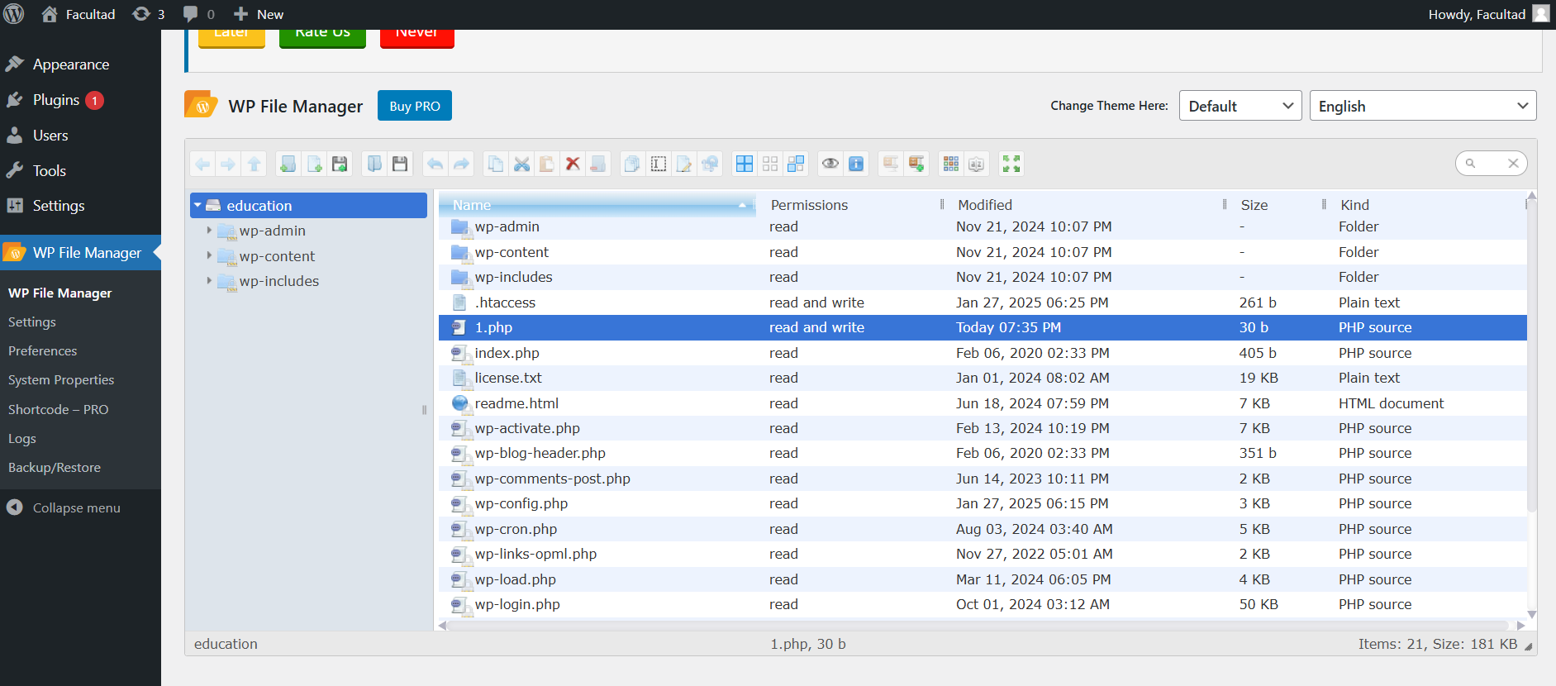Click the rename toolbar icon

point(659,164)
